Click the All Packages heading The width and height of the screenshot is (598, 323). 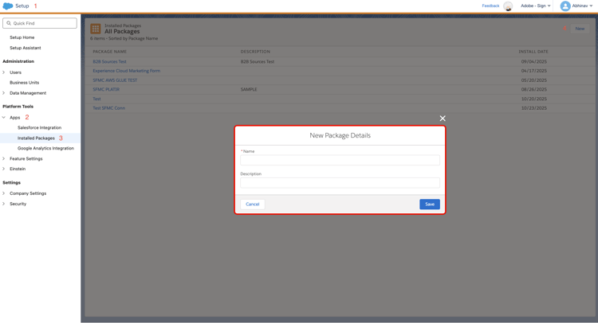click(x=122, y=32)
